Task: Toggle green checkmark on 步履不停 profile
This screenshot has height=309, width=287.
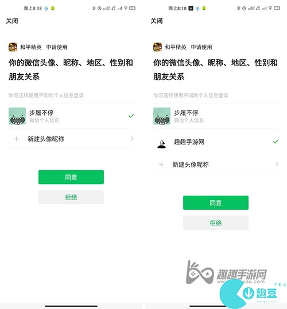Action: coord(131,116)
